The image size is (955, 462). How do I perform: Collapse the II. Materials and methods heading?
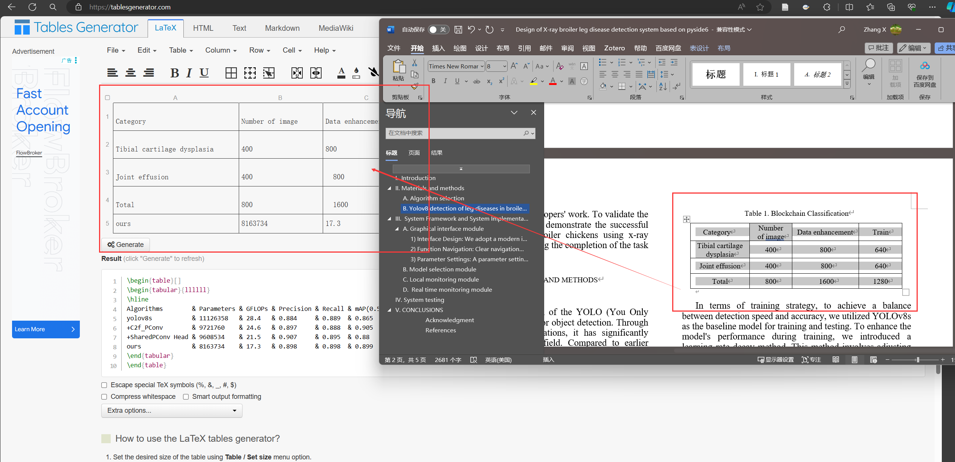coord(389,188)
